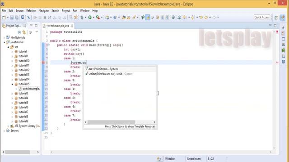Click the Previous Annotation arrow icon
This screenshot has width=289, height=162.
(x=193, y=18)
